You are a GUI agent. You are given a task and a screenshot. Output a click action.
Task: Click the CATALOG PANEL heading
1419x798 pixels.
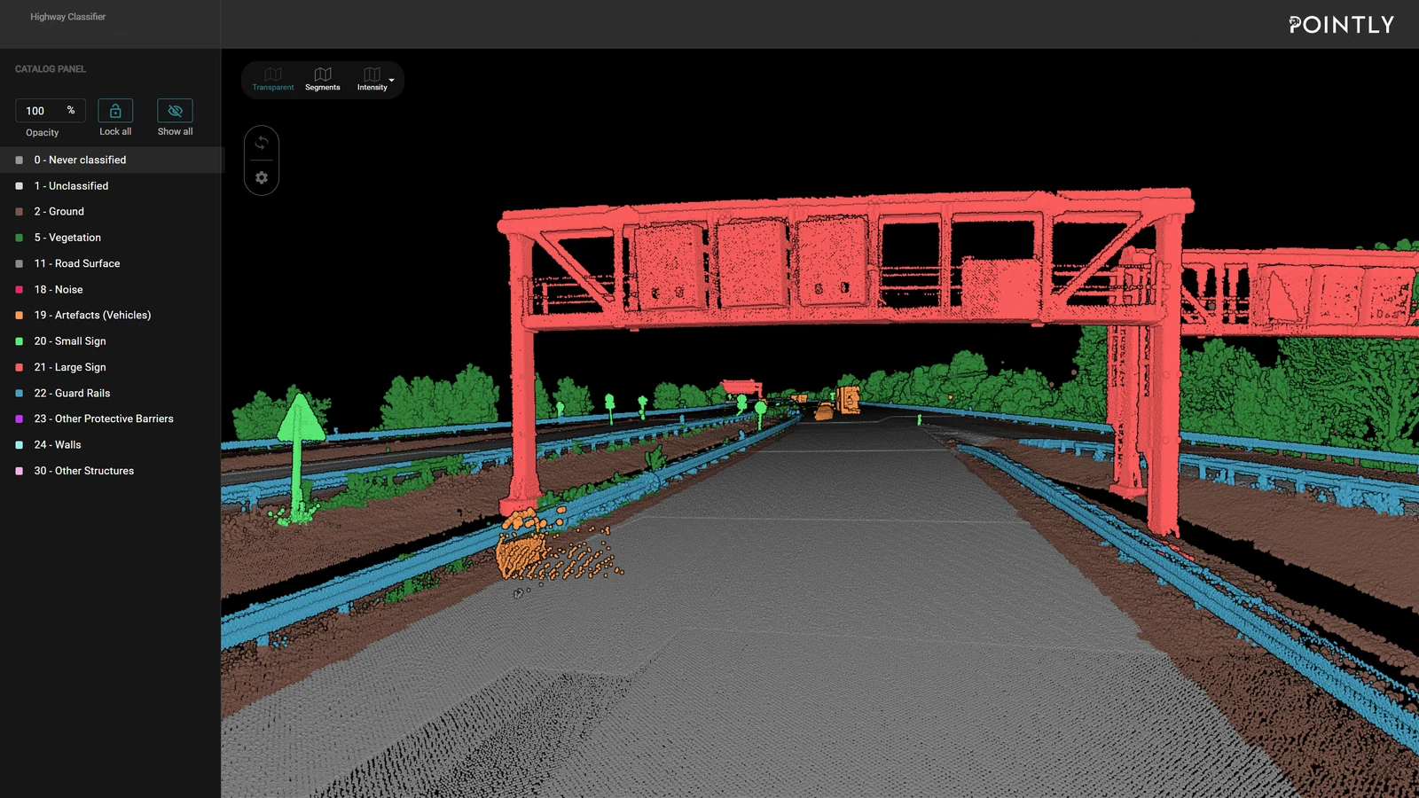tap(51, 69)
